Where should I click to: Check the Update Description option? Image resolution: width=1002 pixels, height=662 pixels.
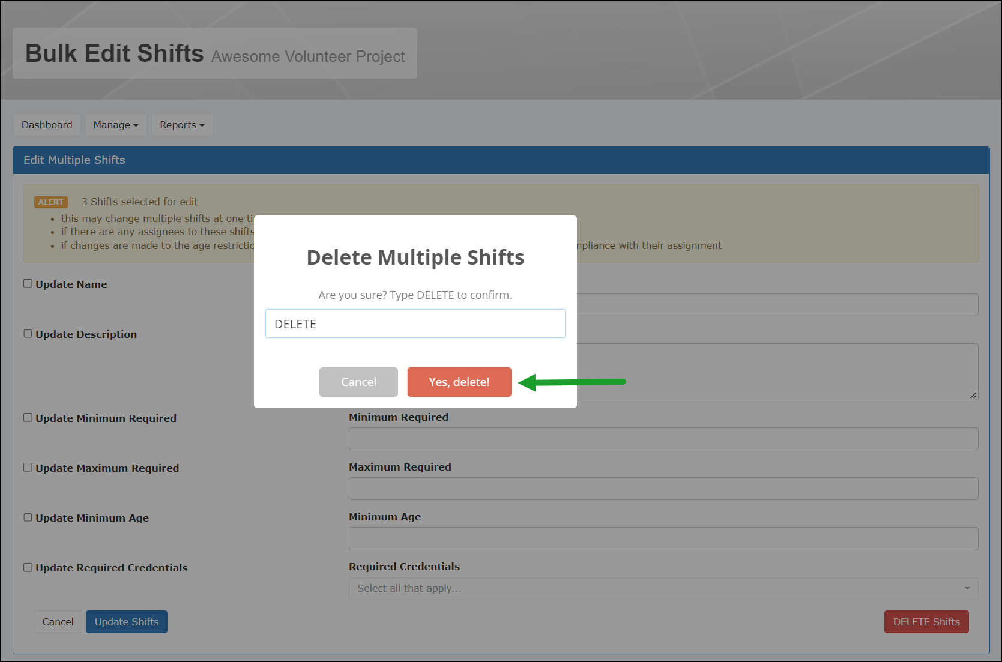(28, 333)
